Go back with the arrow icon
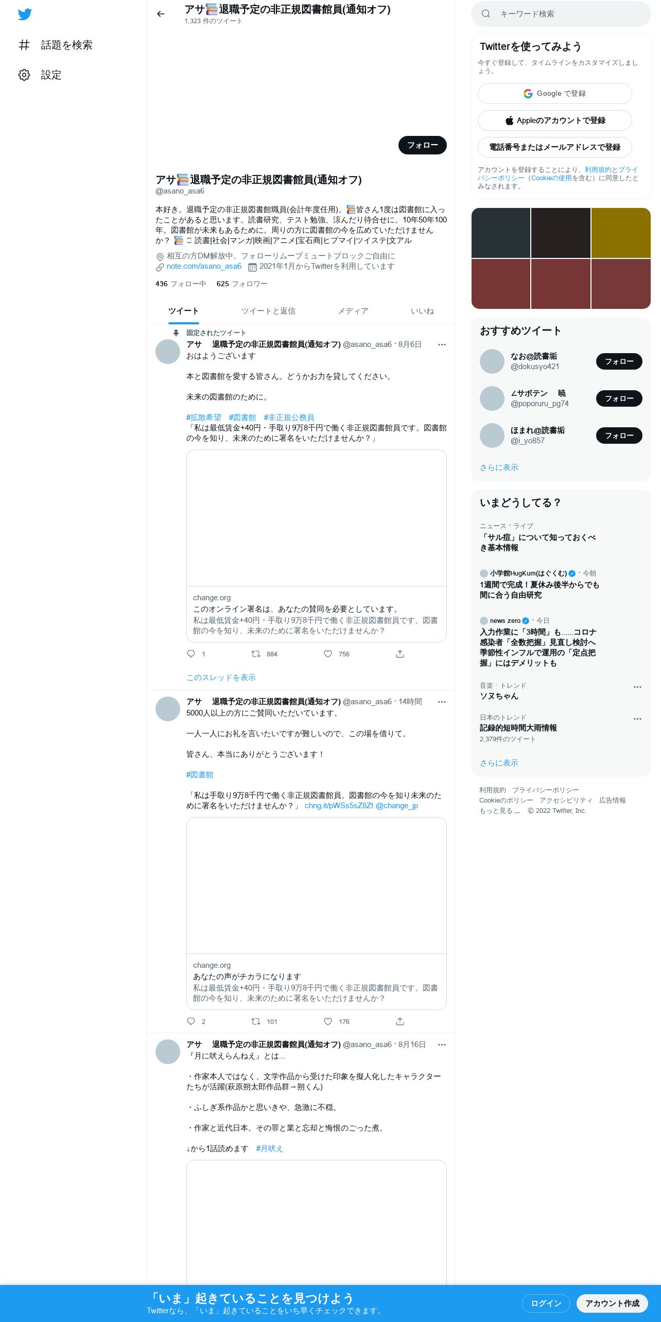The image size is (661, 1322). pyautogui.click(x=161, y=14)
